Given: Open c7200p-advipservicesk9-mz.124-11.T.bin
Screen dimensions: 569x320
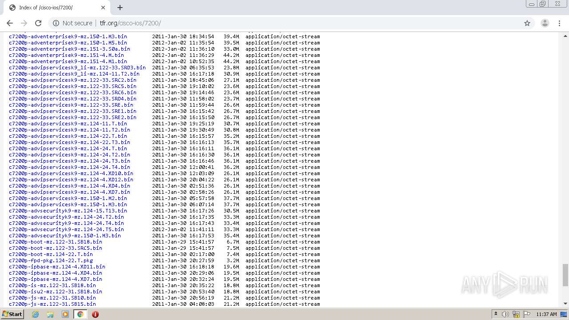Looking at the screenshot, I should click(68, 124).
